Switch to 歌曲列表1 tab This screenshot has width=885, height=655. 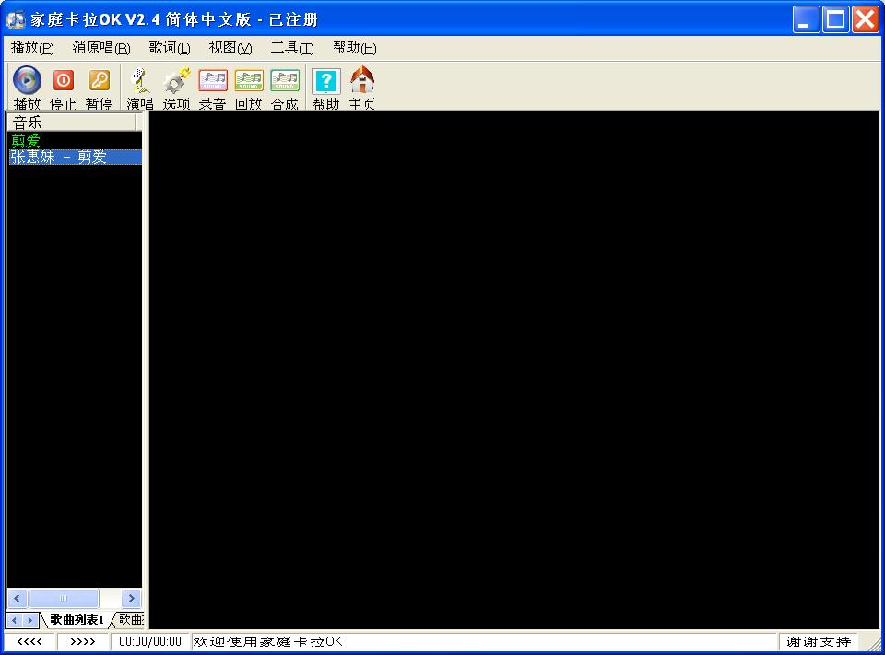[77, 619]
